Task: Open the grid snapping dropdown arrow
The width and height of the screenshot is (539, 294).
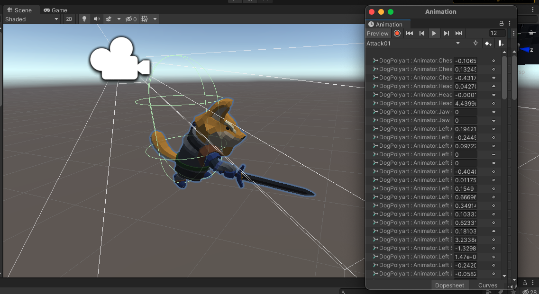Action: [155, 19]
